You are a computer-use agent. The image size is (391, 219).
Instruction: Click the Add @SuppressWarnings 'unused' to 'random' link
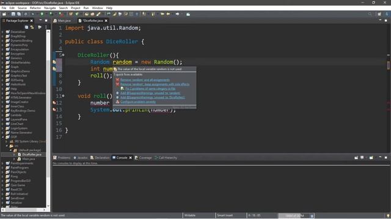[150, 93]
